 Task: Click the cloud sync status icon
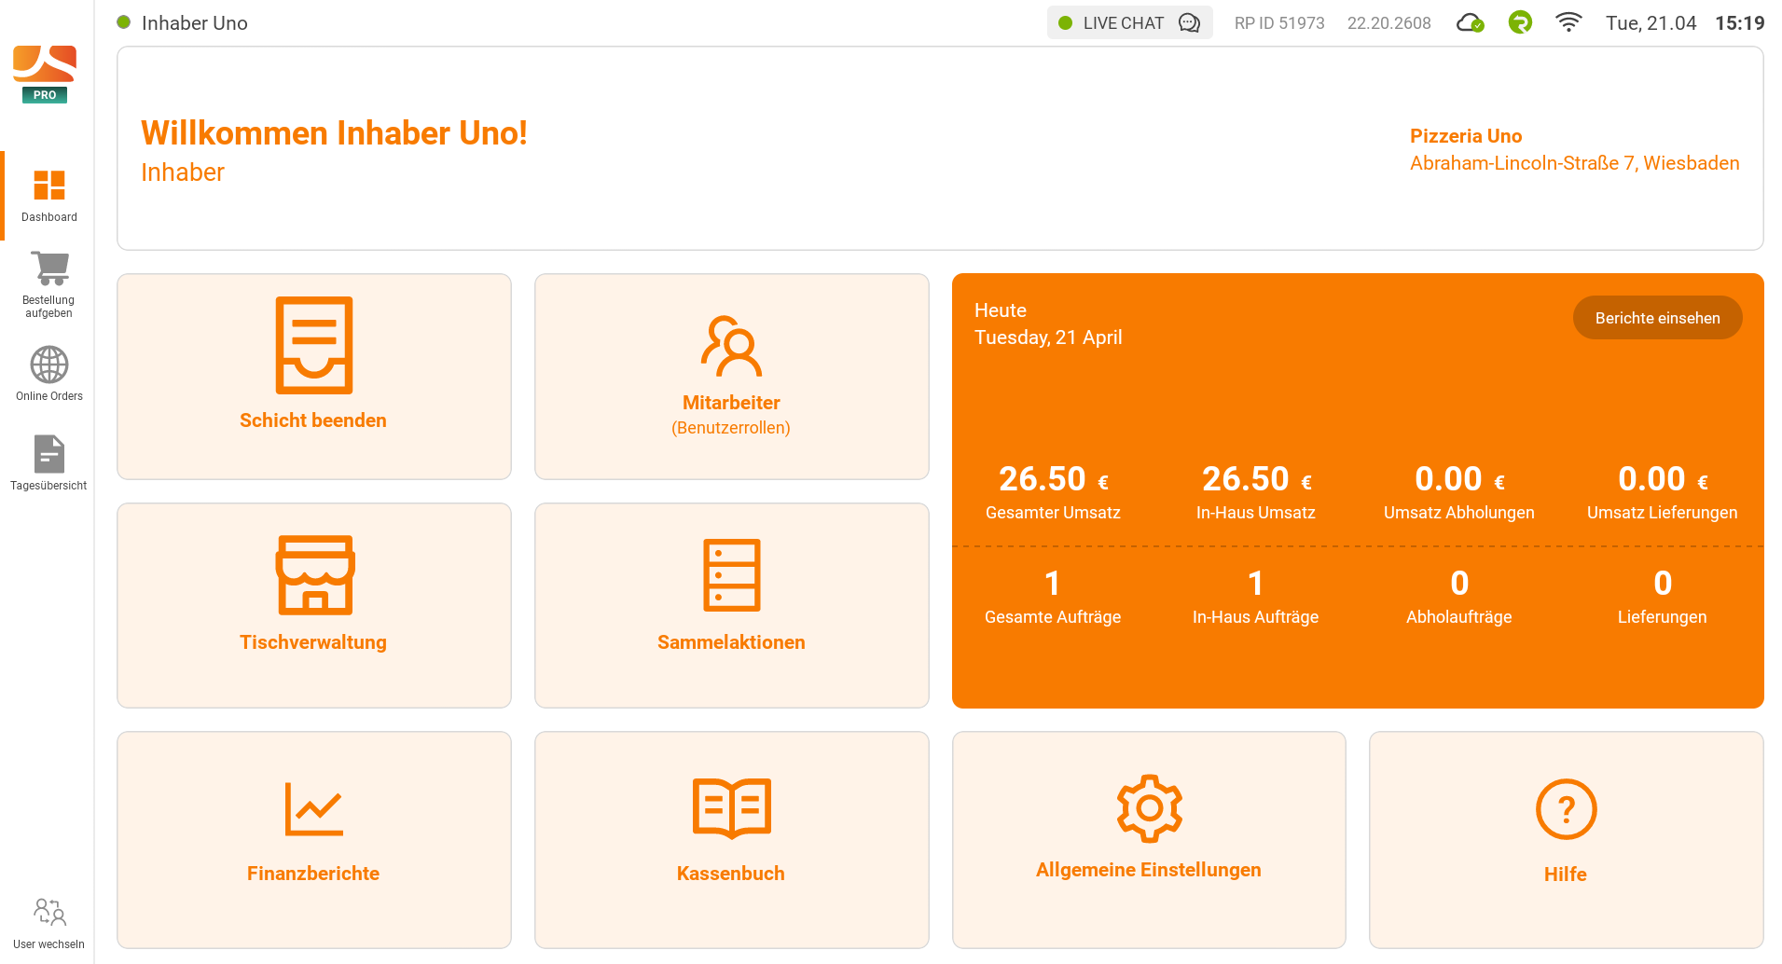(x=1471, y=21)
